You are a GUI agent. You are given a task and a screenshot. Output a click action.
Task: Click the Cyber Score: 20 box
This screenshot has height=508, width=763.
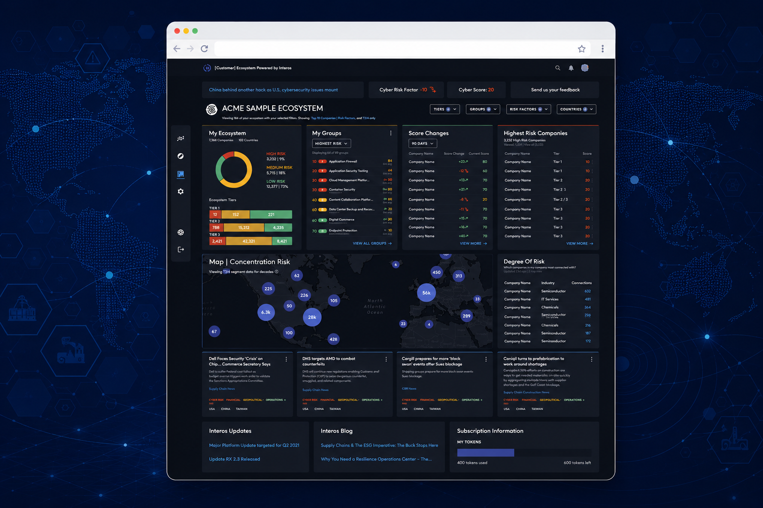(476, 90)
